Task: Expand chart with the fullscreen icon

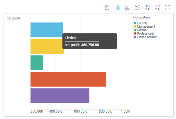Action: (167, 8)
